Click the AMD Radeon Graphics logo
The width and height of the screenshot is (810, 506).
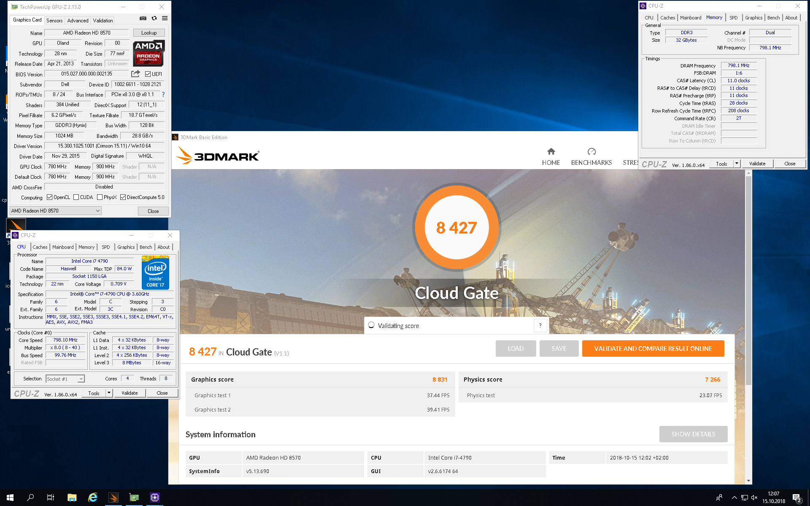149,54
